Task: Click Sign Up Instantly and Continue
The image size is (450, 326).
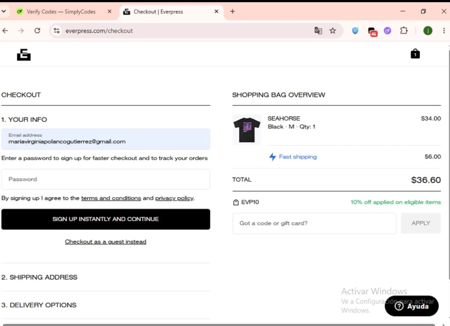Action: [x=106, y=219]
